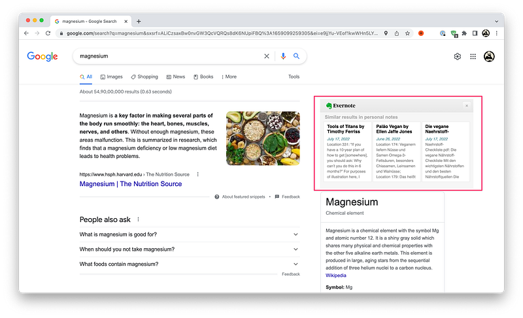The width and height of the screenshot is (523, 318).
Task: Expand When should you not take magnesium?
Action: click(x=190, y=249)
